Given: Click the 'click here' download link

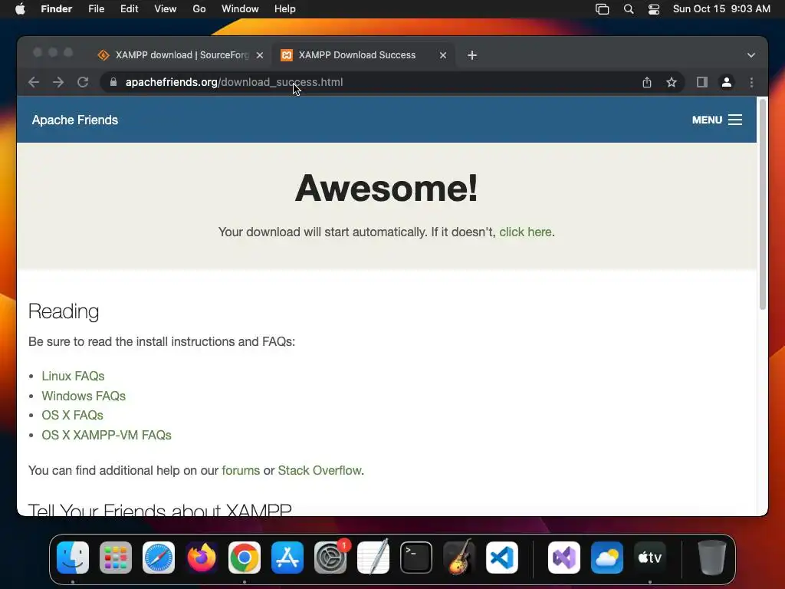Looking at the screenshot, I should point(525,232).
